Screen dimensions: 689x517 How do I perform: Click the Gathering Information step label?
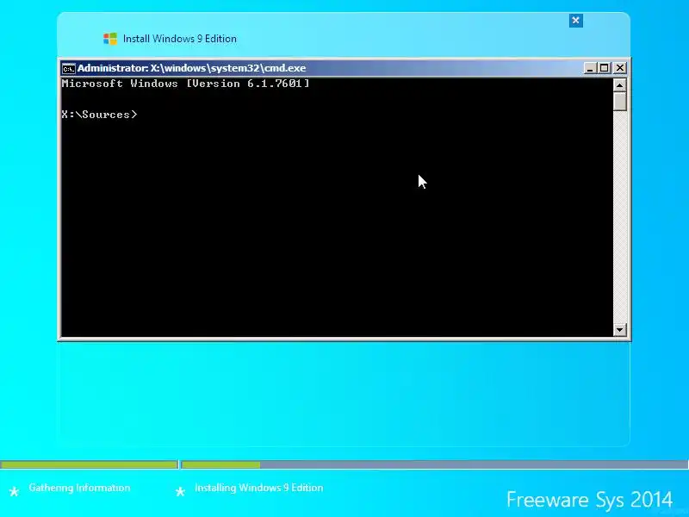tap(79, 488)
